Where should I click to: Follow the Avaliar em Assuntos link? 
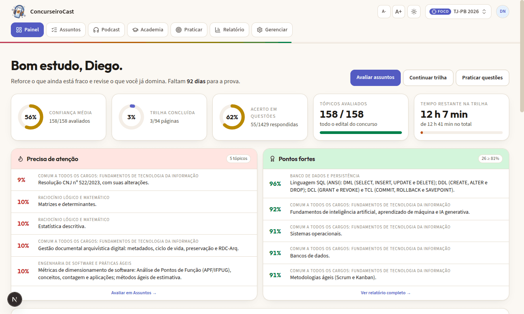(134, 293)
